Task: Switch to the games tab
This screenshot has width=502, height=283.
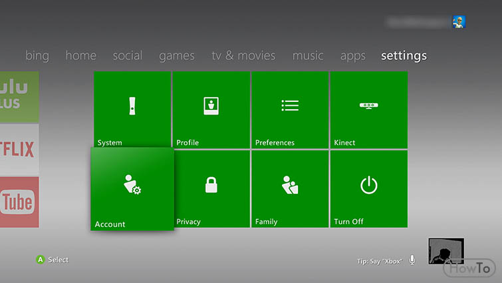Action: [177, 56]
